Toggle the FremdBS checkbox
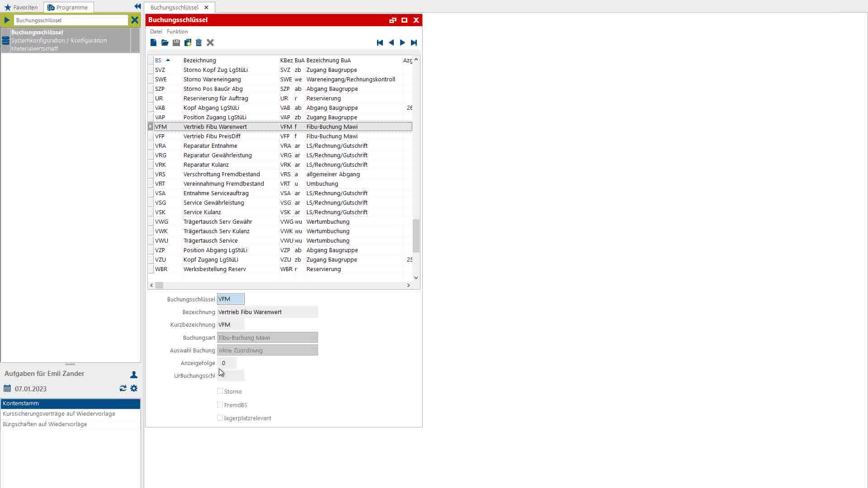The image size is (868, 488). pos(220,405)
